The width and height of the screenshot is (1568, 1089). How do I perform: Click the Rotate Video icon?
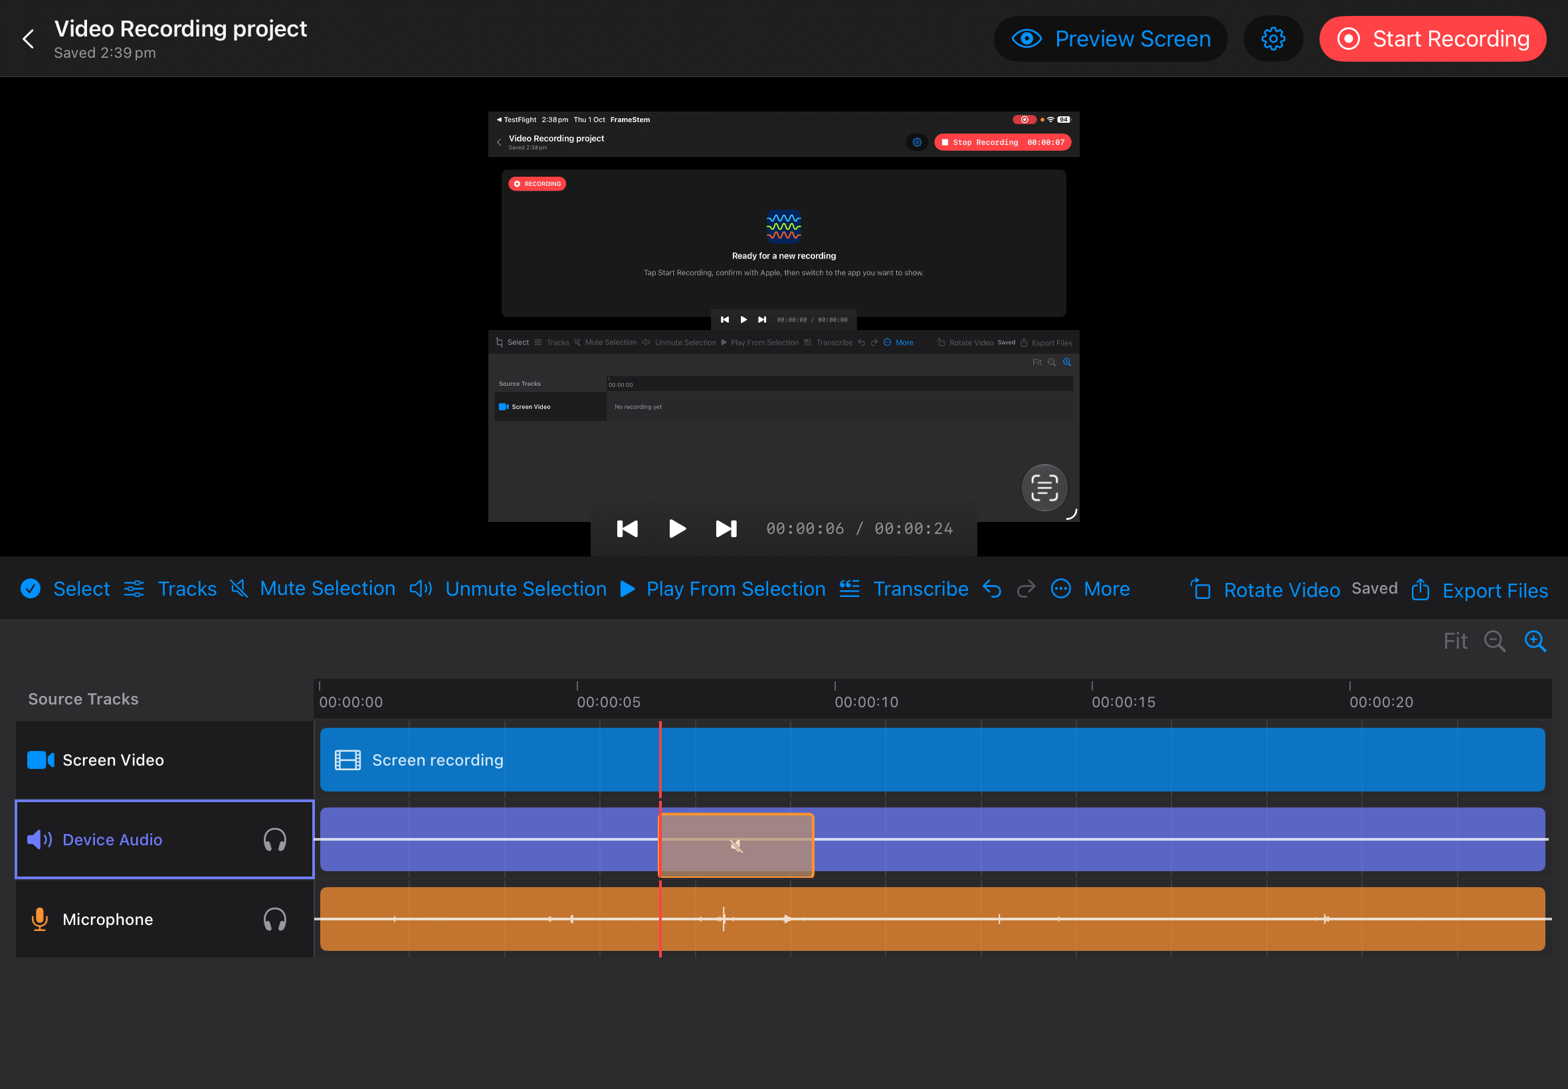(1200, 589)
